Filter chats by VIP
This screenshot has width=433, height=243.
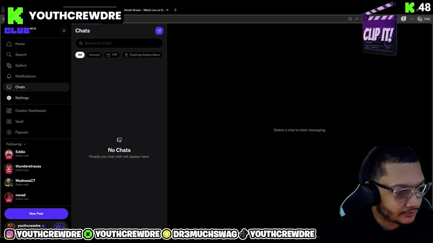112,55
